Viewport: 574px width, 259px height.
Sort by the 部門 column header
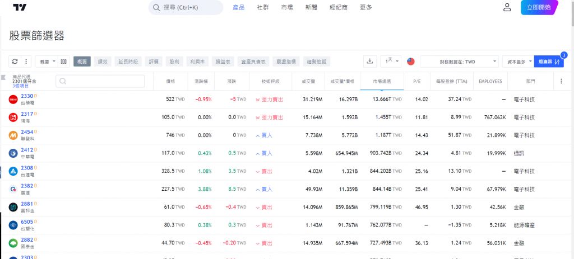[x=529, y=81]
